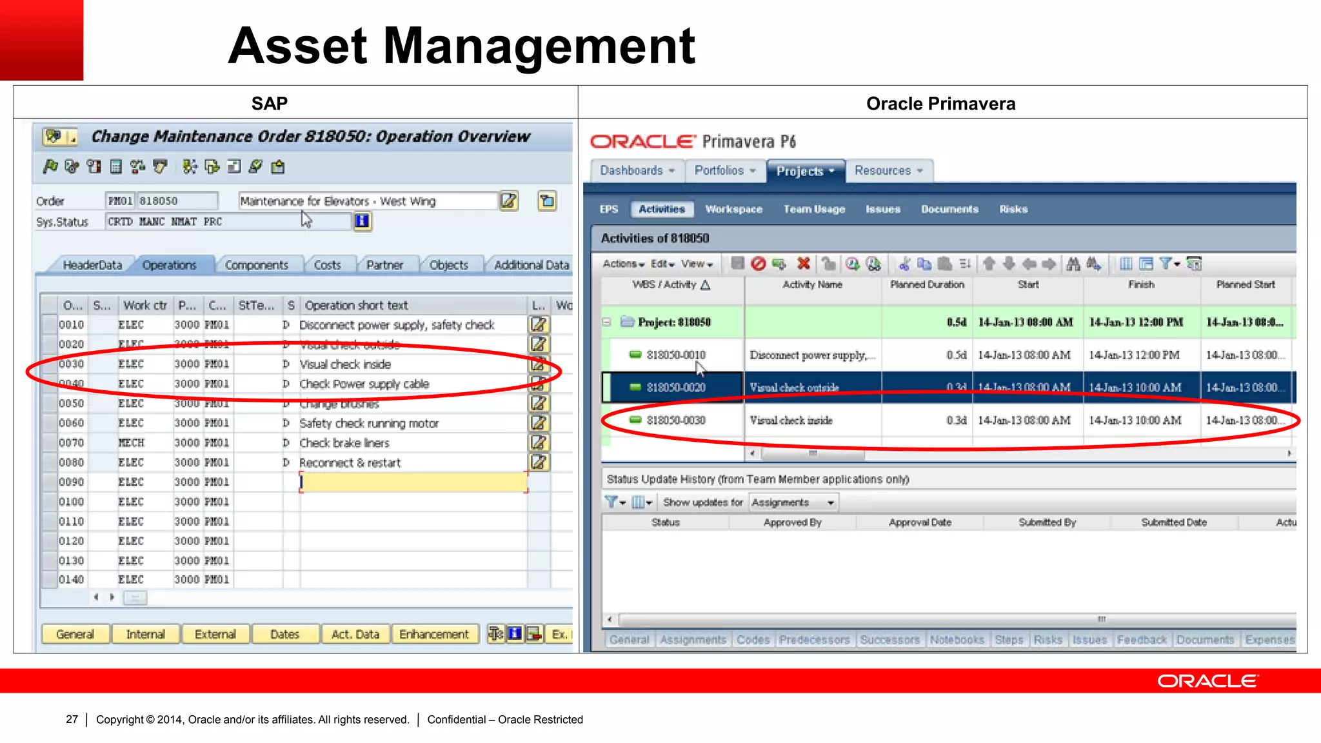Select the Team Usage tab

click(815, 209)
